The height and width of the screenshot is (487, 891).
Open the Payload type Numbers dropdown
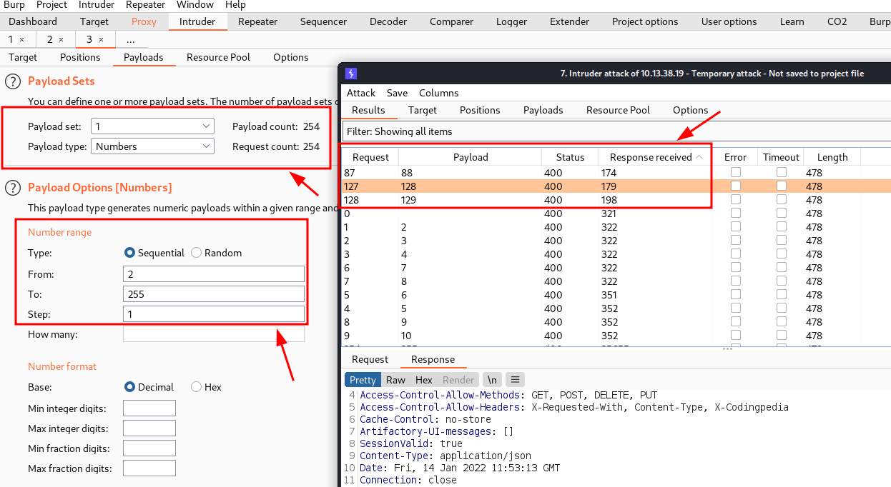(152, 146)
